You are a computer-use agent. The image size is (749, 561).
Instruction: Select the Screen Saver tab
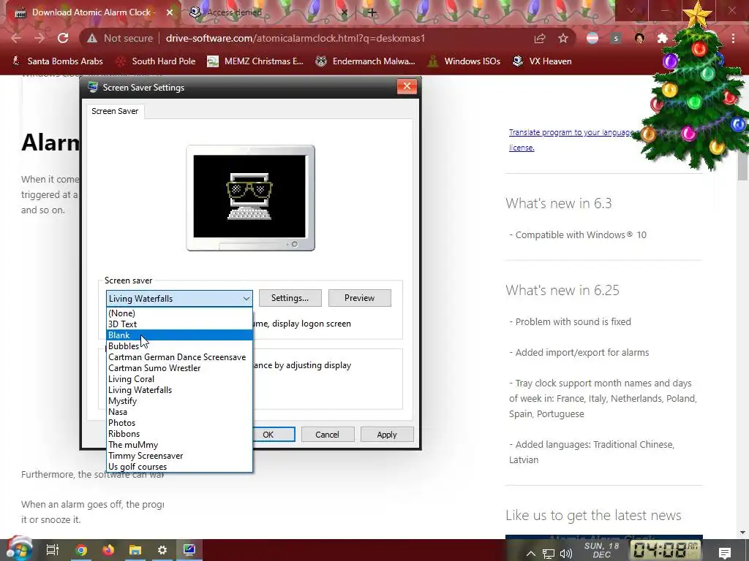[x=115, y=111]
